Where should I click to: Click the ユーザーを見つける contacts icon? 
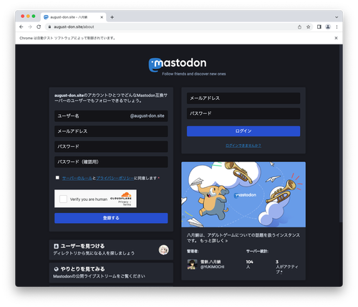point(56,246)
